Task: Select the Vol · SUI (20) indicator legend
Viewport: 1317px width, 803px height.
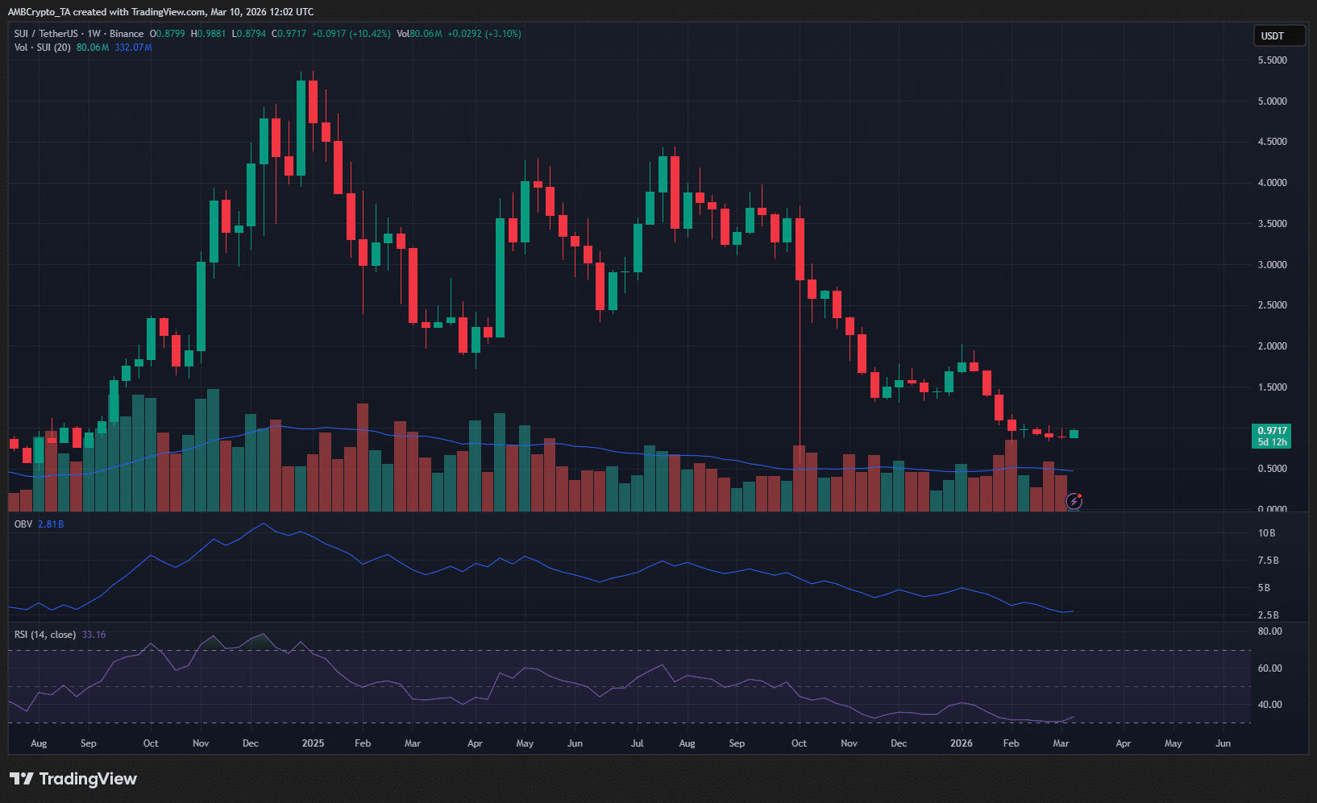Action: click(x=42, y=48)
